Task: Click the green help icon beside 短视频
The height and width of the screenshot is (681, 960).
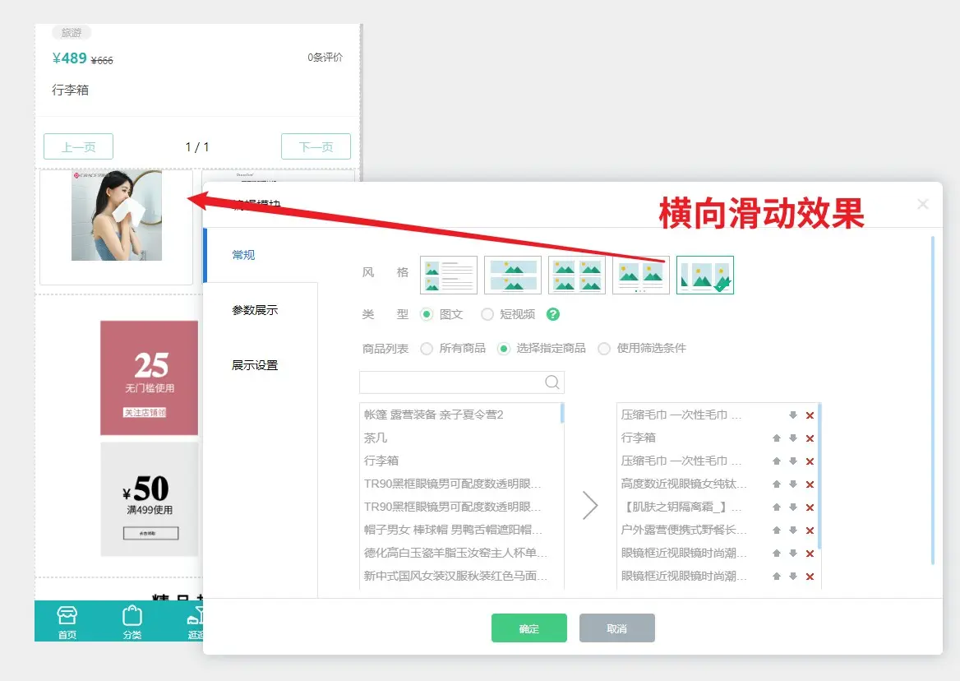Action: click(x=553, y=314)
